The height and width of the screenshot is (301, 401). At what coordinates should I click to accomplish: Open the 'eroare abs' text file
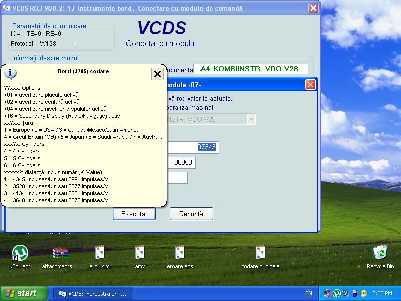180,253
